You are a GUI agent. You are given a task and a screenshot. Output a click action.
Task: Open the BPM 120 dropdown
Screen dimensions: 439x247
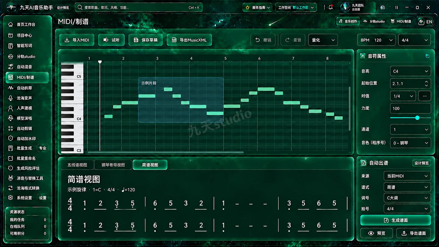[x=377, y=40]
